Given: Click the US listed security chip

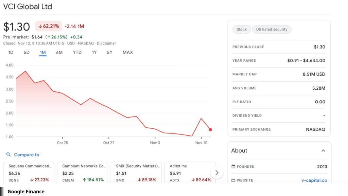Looking at the screenshot, I should [272, 29].
